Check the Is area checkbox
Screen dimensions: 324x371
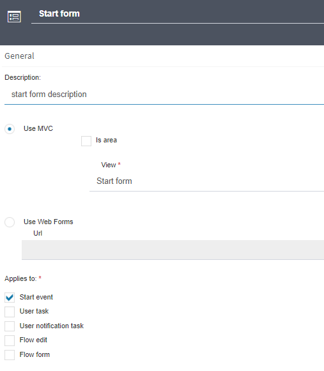(x=86, y=141)
